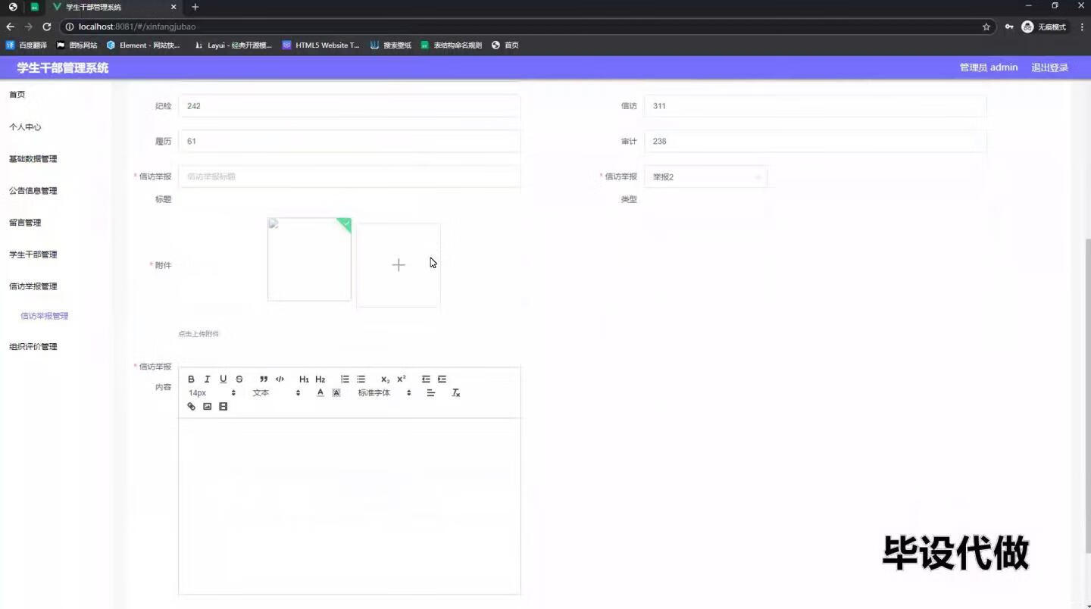Apply subscript formatting

click(x=385, y=379)
